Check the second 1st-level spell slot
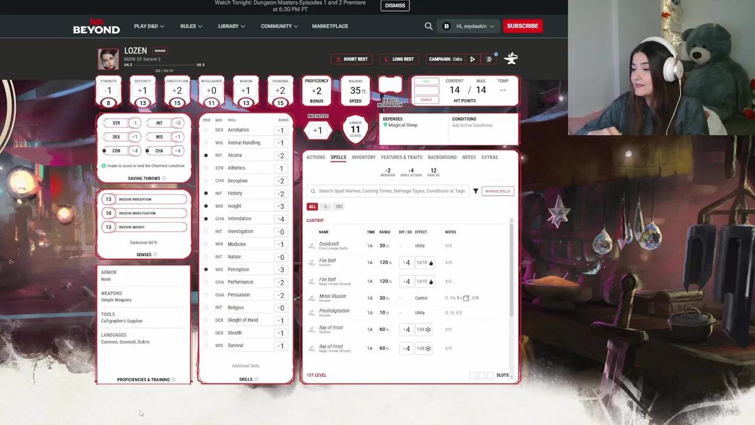 click(x=481, y=375)
